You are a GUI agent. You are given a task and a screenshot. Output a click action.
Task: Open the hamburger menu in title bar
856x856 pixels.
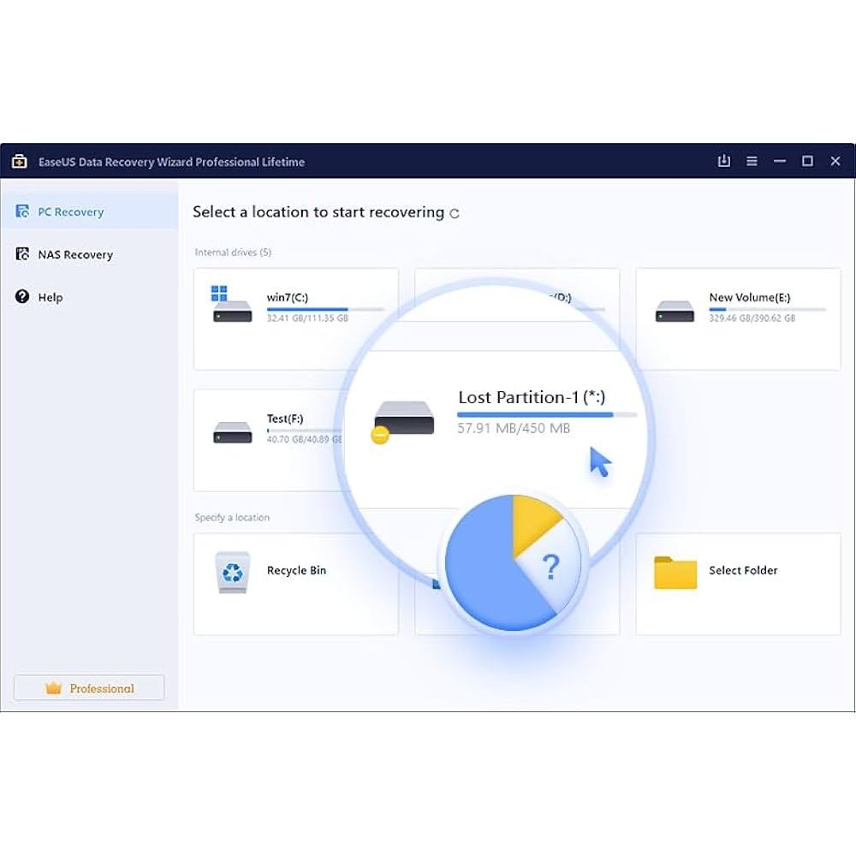tap(752, 161)
